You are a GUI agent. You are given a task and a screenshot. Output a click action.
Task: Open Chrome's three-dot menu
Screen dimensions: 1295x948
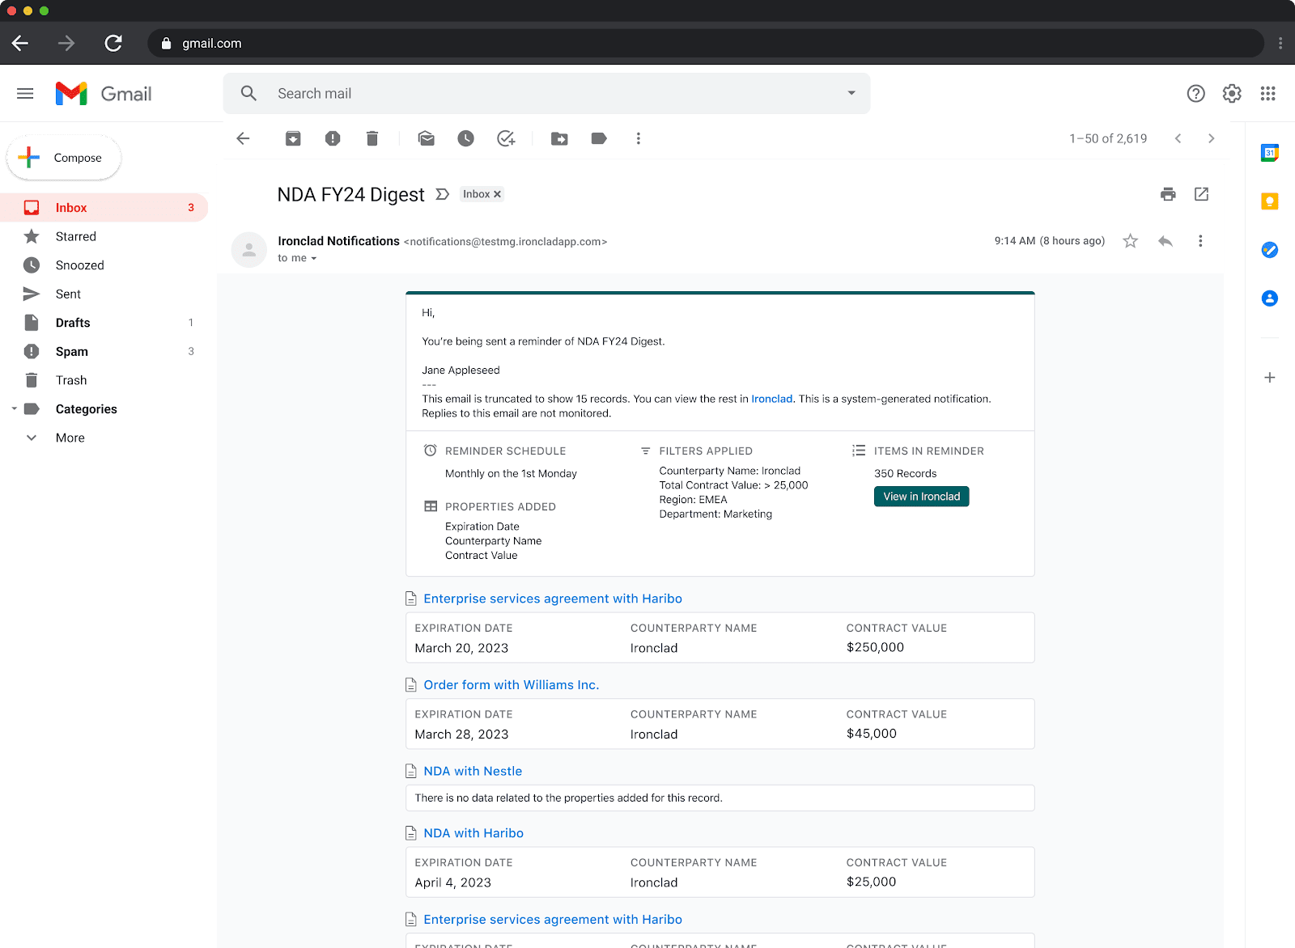coord(1280,43)
